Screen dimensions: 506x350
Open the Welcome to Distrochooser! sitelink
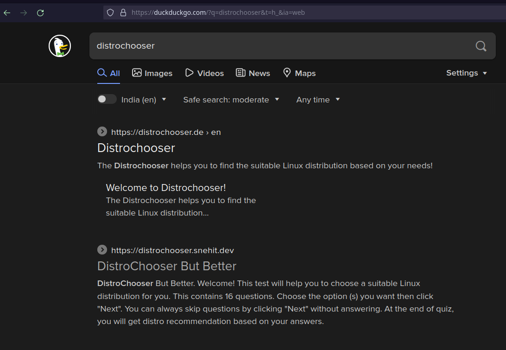pos(166,188)
